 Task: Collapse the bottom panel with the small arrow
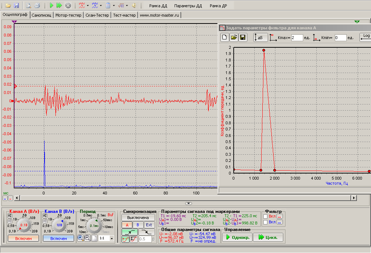pos(188,203)
